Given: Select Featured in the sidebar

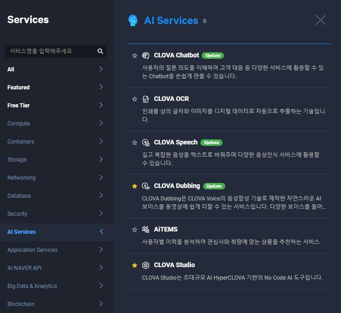Looking at the screenshot, I should tap(19, 88).
